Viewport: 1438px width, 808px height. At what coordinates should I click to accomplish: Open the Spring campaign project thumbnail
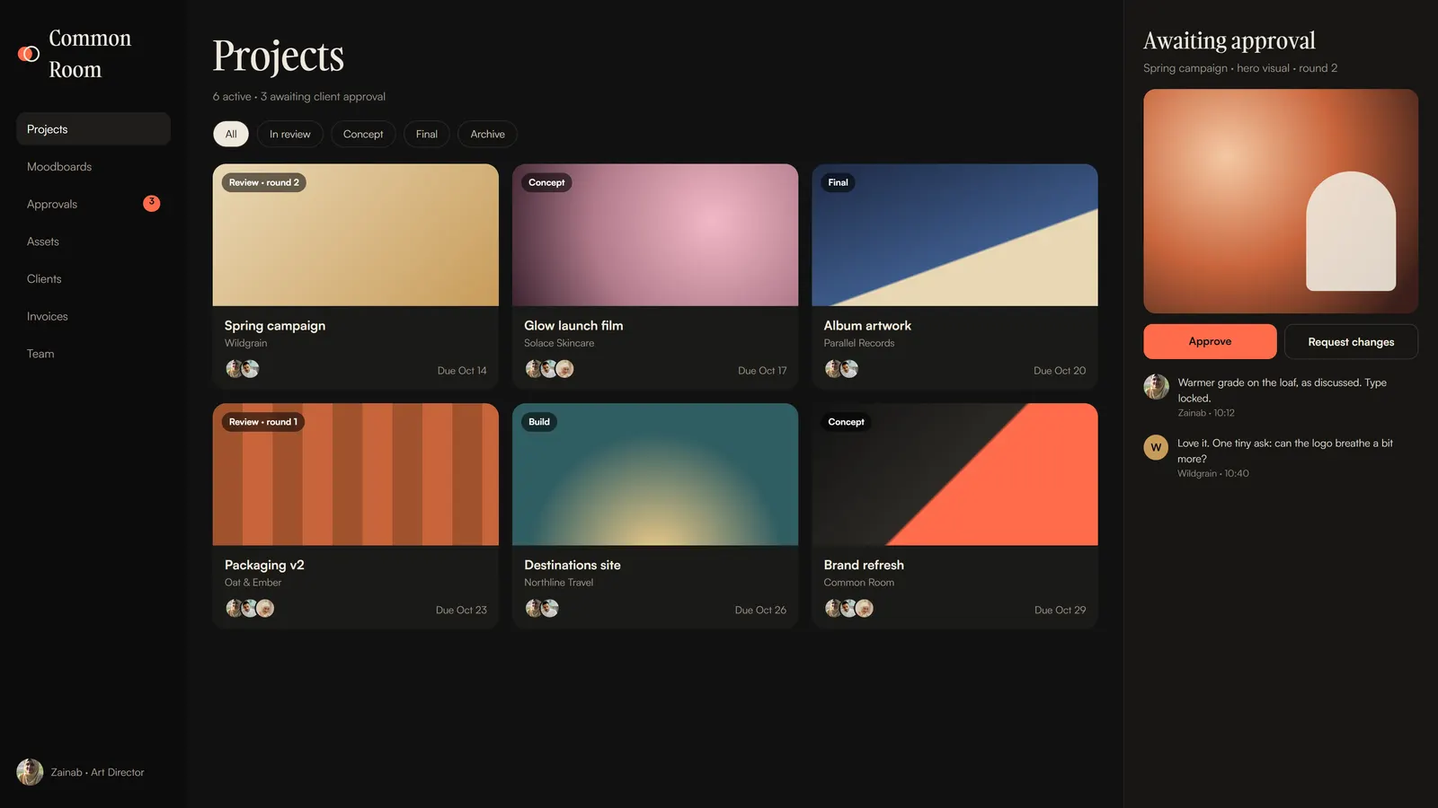tap(356, 235)
